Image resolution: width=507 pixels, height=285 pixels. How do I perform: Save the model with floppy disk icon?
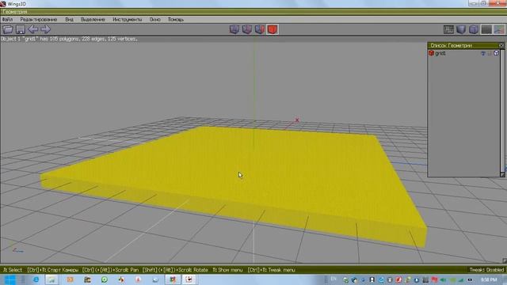[21, 29]
